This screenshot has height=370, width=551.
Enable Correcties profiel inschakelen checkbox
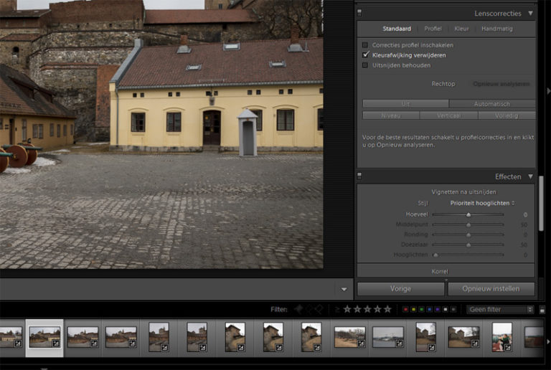point(365,45)
